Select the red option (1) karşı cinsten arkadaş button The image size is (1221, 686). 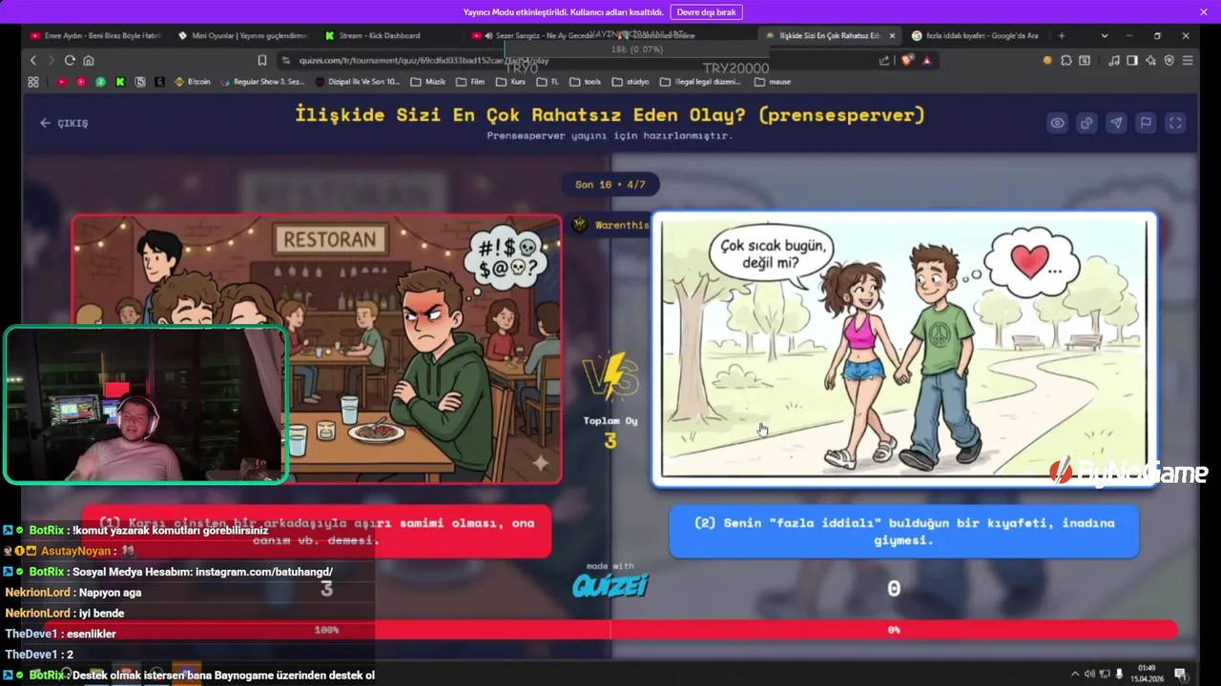click(317, 532)
